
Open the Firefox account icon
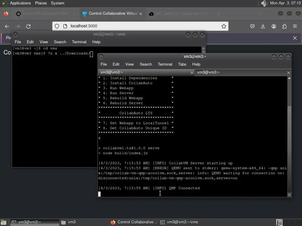pyautogui.click(x=274, y=26)
